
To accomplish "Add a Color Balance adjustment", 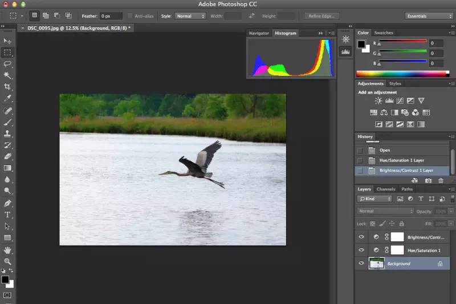I will 384,112.
